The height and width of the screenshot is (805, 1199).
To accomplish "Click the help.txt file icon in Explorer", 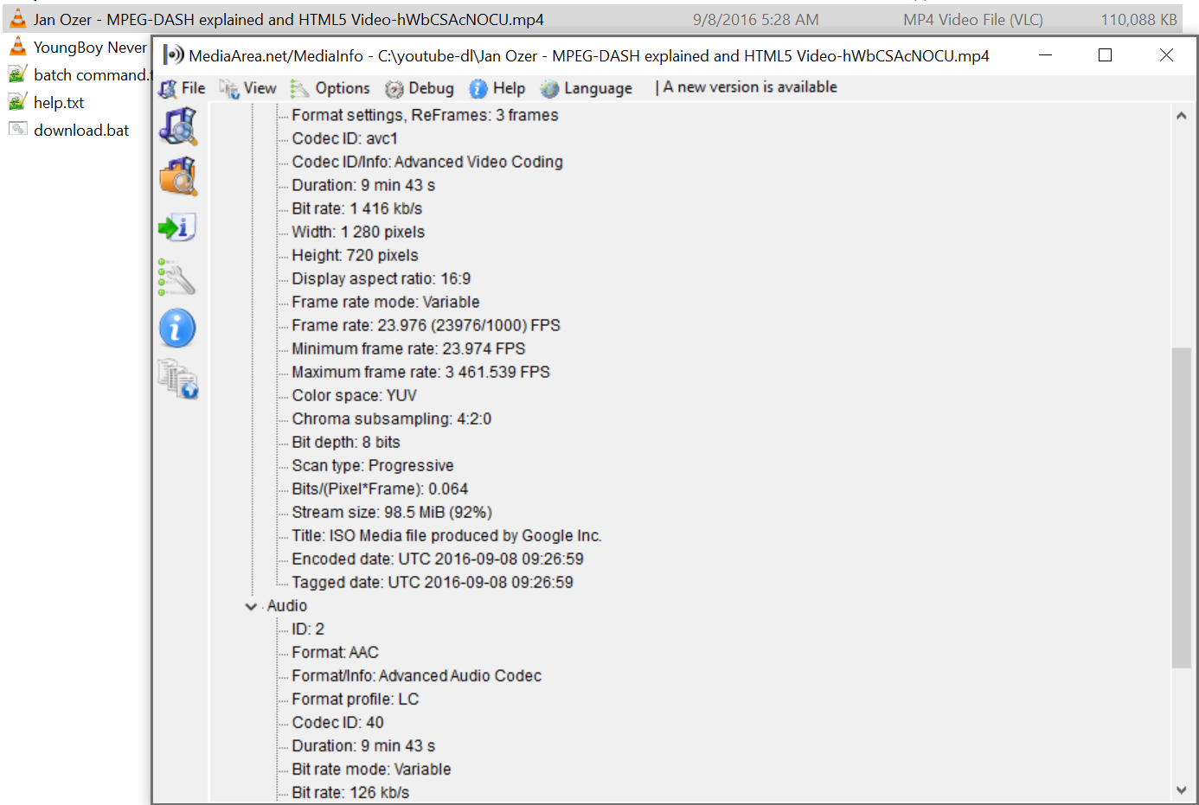I will tap(17, 102).
